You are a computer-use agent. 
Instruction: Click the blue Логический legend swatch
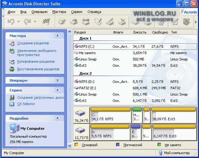click(x=118, y=145)
